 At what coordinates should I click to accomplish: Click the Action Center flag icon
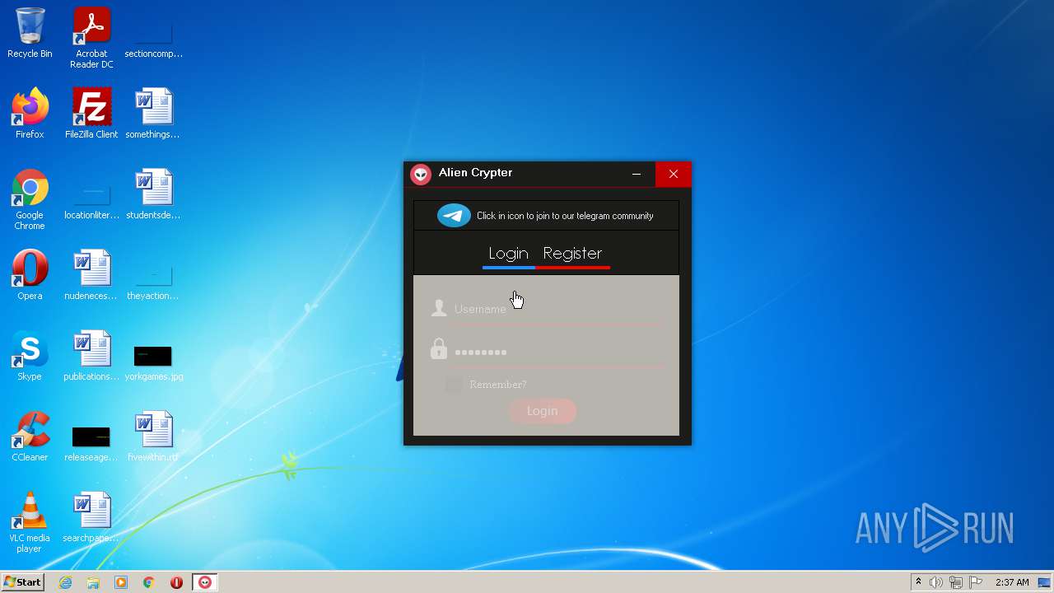pos(976,582)
